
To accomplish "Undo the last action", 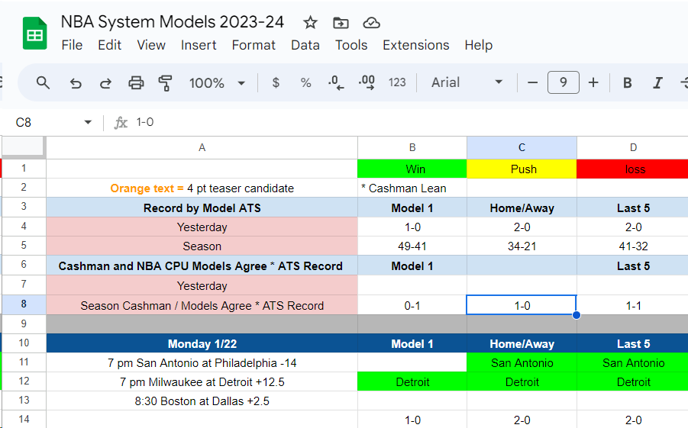I will [76, 82].
